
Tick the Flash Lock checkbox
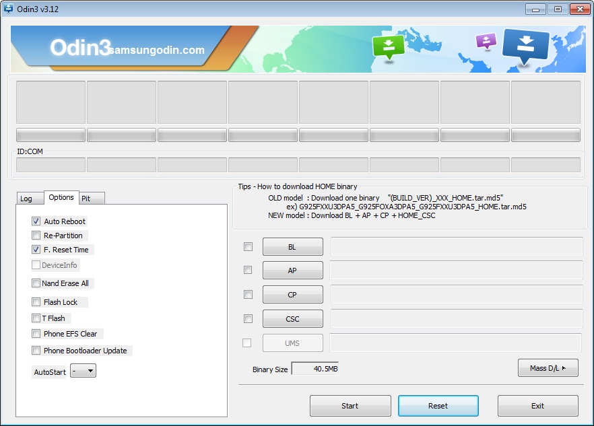click(36, 301)
